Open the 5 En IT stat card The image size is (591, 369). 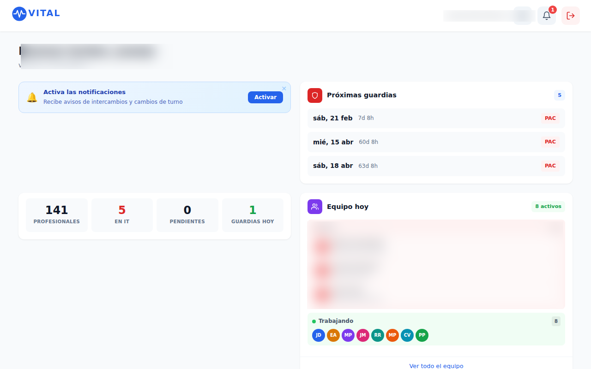122,215
